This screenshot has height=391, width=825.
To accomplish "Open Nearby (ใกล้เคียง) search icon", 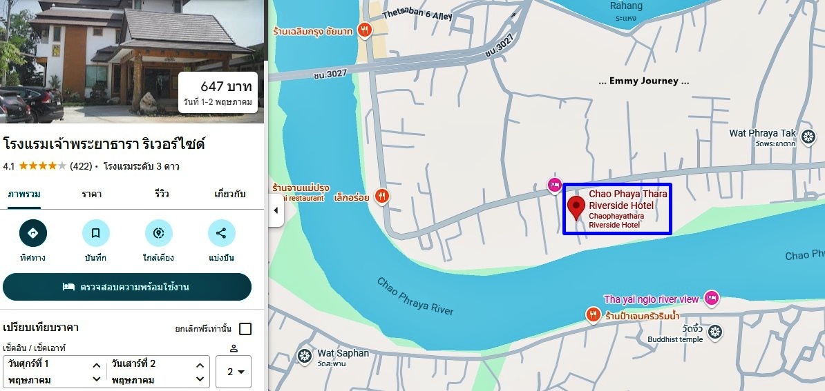I will point(158,233).
